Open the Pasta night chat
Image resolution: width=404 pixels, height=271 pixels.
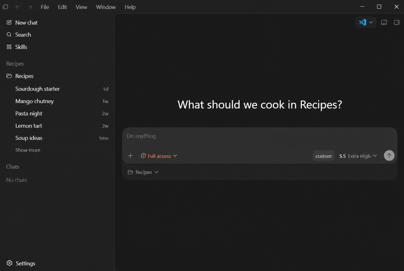click(57, 113)
